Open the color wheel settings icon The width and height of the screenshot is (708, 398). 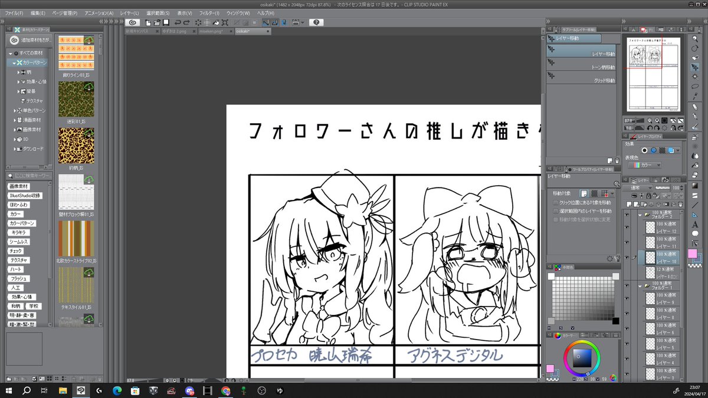pos(613,377)
